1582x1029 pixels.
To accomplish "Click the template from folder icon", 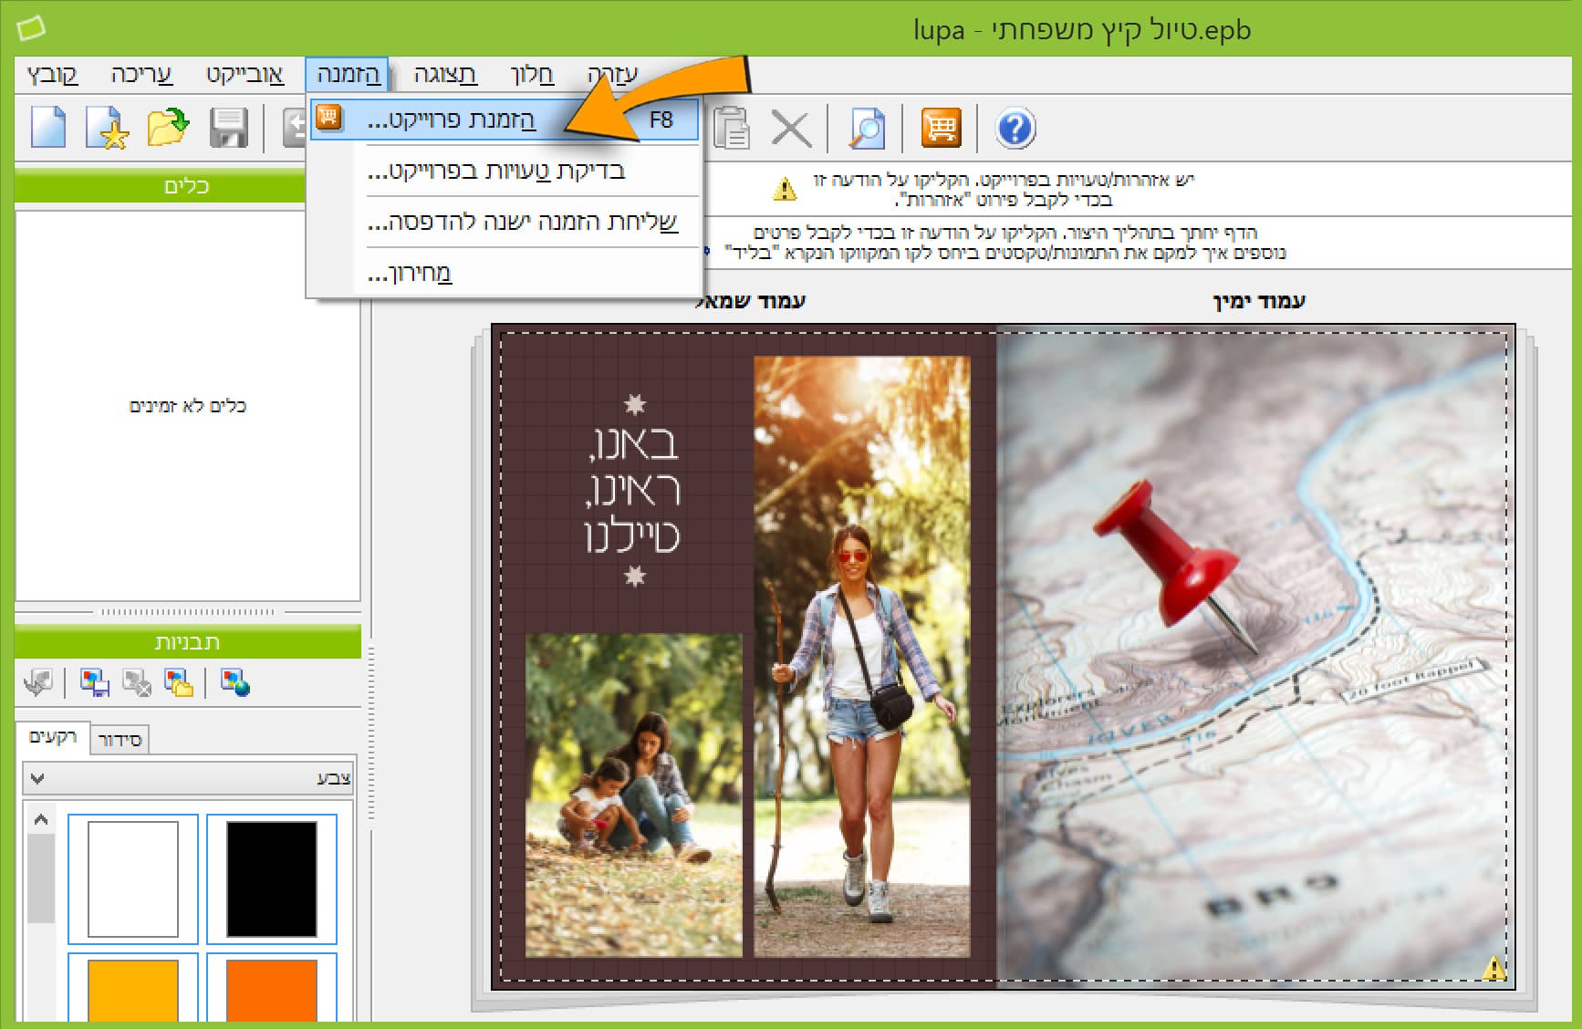I will [178, 682].
